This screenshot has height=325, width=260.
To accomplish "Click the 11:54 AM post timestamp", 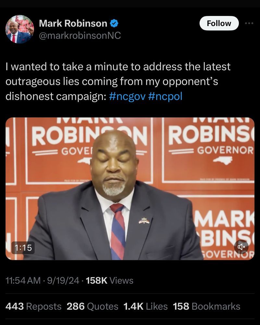I will 23,281.
